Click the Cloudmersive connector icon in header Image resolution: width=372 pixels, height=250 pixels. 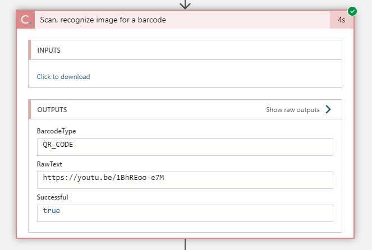point(26,20)
